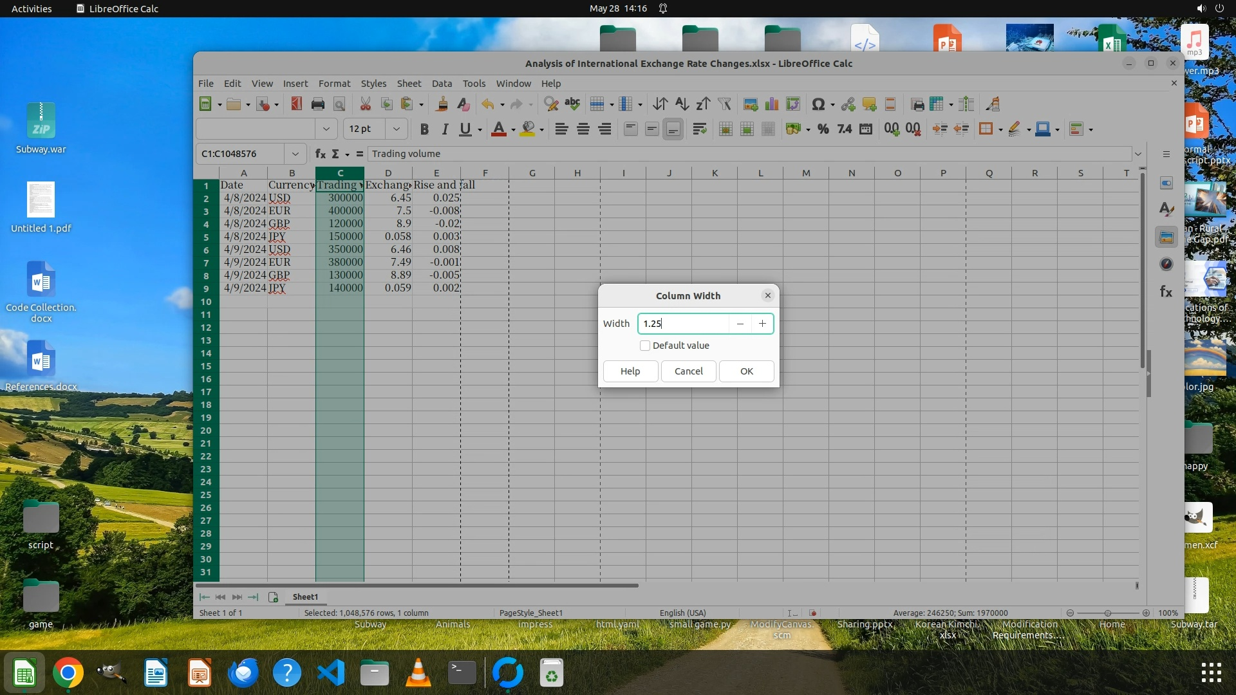Viewport: 1236px width, 695px height.
Task: Open the Format menu
Action: (x=334, y=84)
